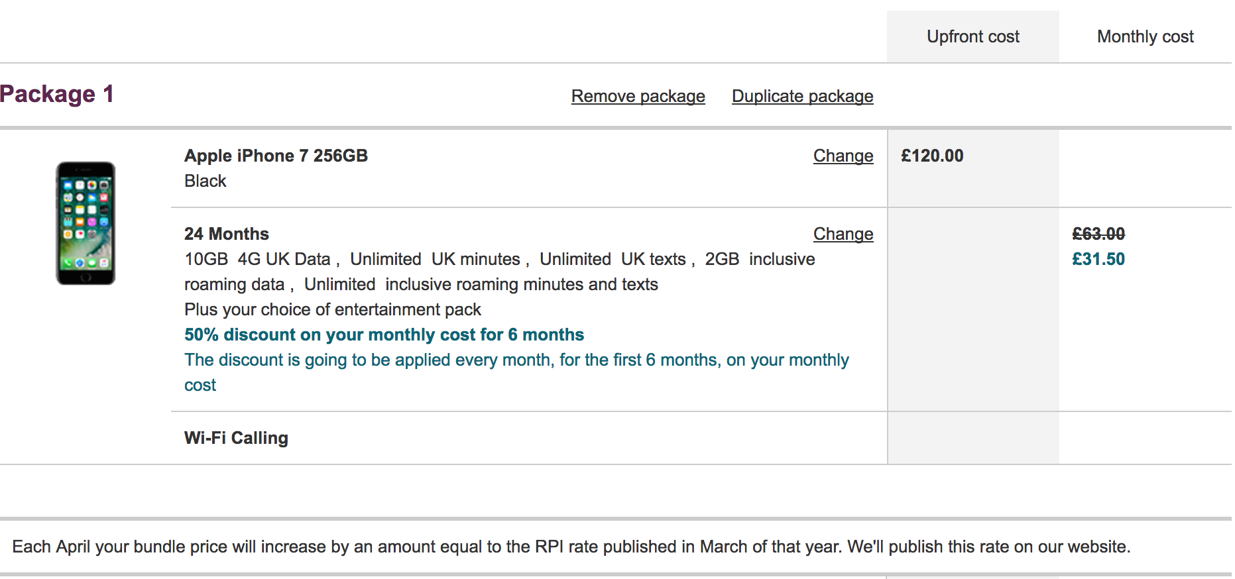1235x579 pixels.
Task: Click the 24 Months plan title
Action: (227, 235)
